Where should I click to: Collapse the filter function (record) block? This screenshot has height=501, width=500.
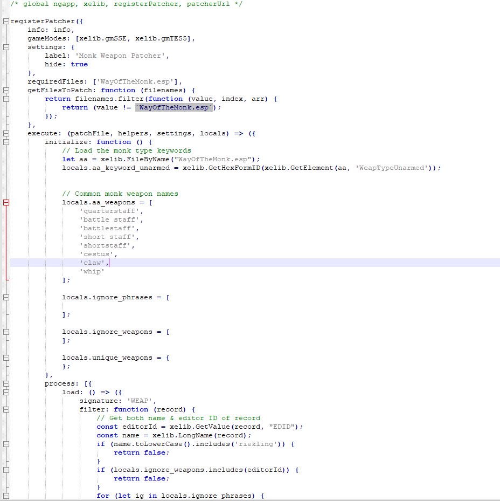6,409
